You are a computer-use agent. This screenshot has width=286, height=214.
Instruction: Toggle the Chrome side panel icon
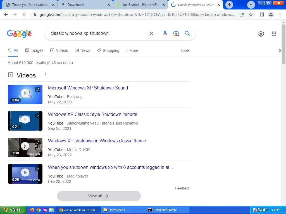(262, 14)
